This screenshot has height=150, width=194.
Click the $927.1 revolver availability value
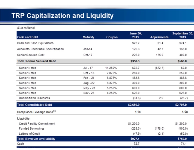[135, 139]
